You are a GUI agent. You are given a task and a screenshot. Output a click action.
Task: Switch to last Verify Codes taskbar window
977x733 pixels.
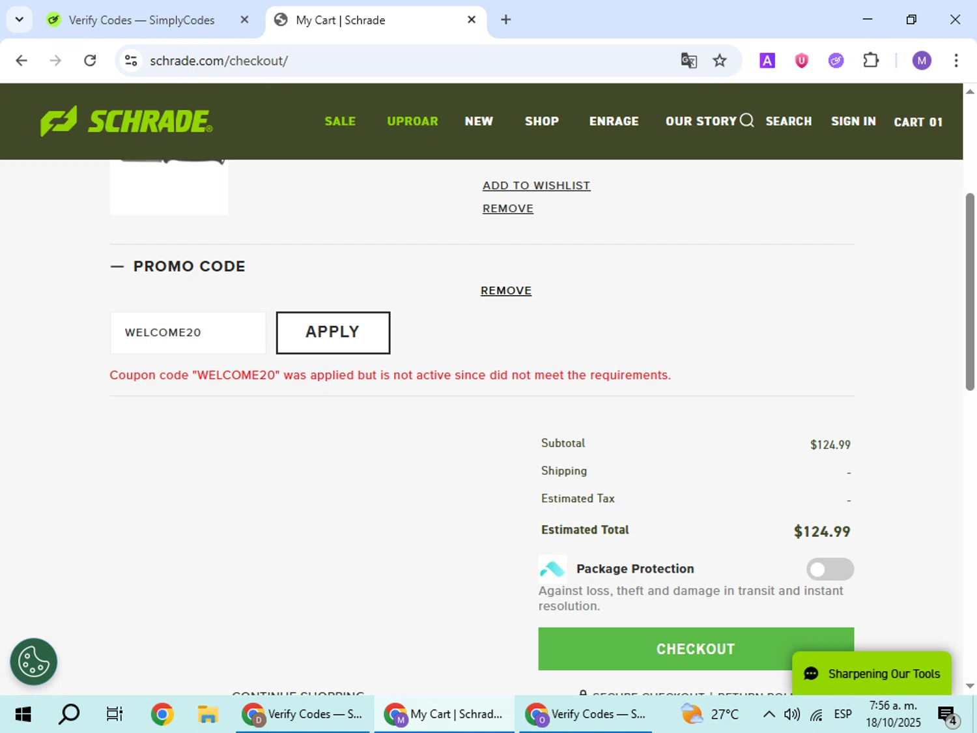(586, 714)
